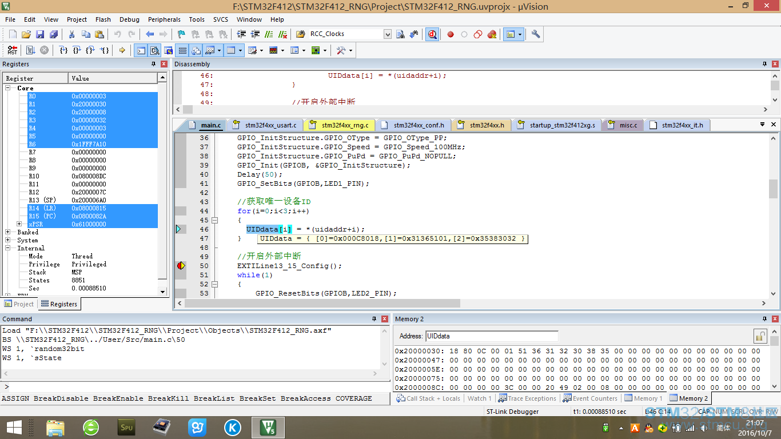Run to cursor line
Viewport: 781px width, 439px height.
pos(105,50)
